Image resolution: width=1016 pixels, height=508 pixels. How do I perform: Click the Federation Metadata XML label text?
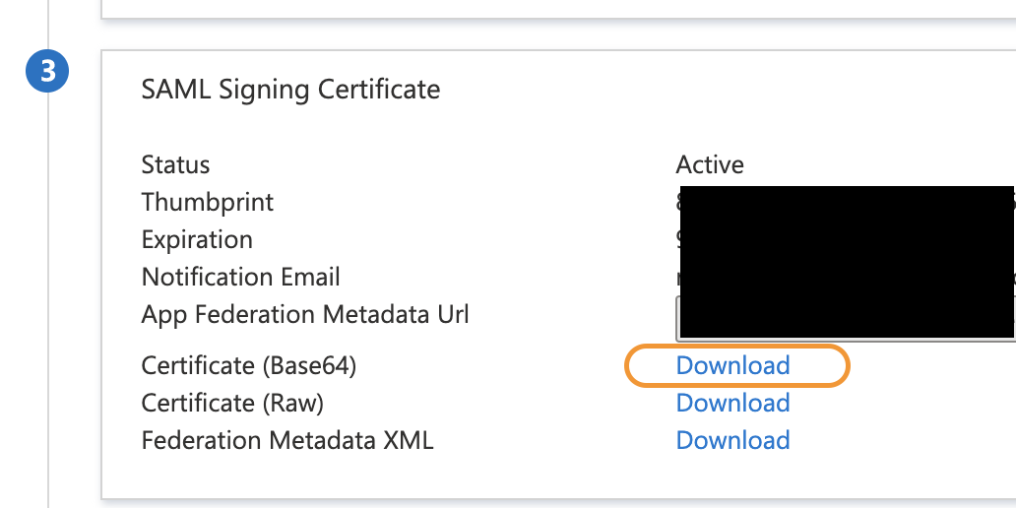coord(287,441)
